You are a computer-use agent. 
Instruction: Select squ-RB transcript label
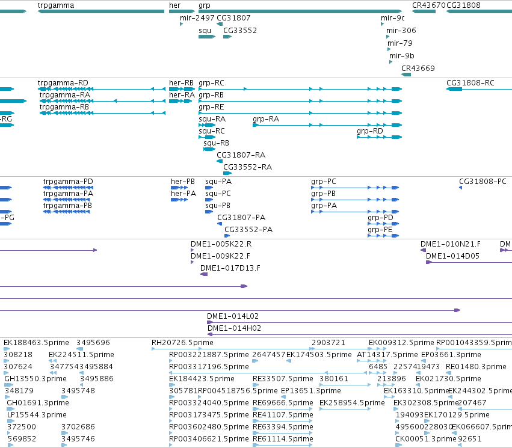(216, 143)
